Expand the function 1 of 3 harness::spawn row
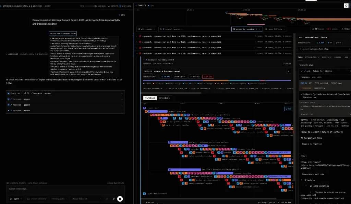 [65, 93]
